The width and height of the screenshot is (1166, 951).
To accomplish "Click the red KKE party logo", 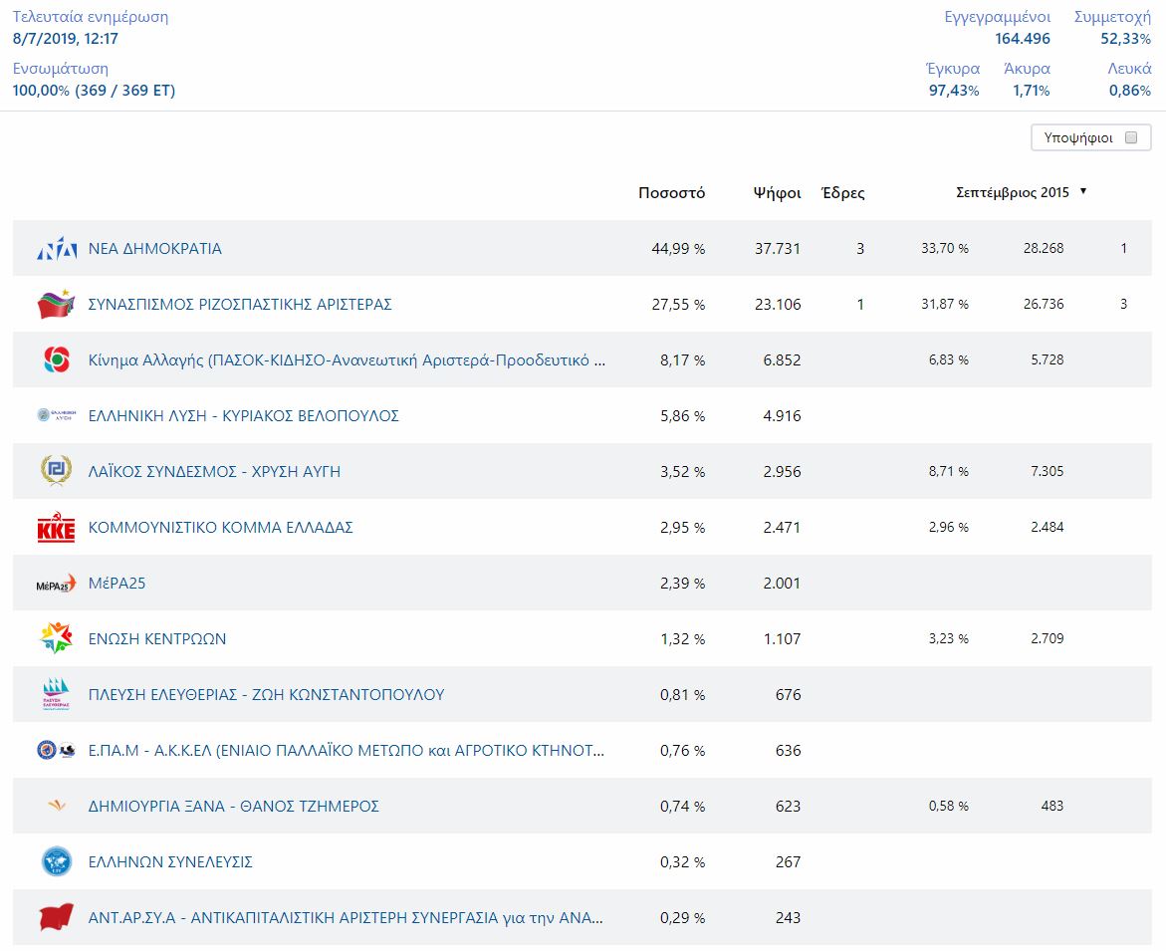I will point(57,528).
